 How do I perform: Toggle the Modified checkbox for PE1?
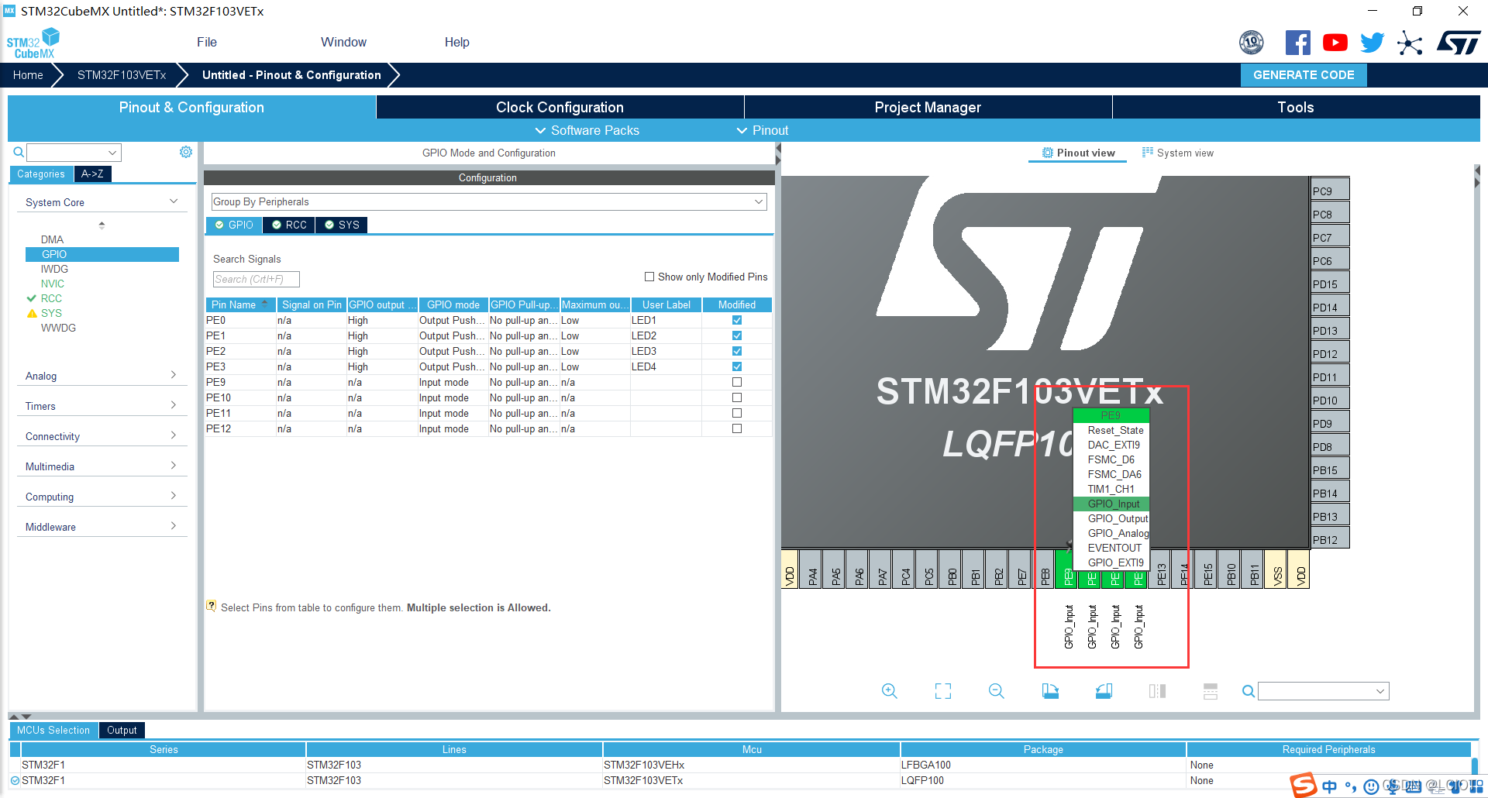[x=737, y=335]
